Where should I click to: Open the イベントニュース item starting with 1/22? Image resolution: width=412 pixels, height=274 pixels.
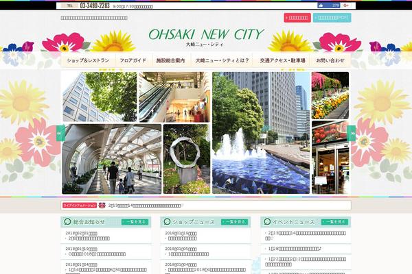(x=306, y=262)
